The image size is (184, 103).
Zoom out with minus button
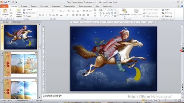tap(159, 100)
